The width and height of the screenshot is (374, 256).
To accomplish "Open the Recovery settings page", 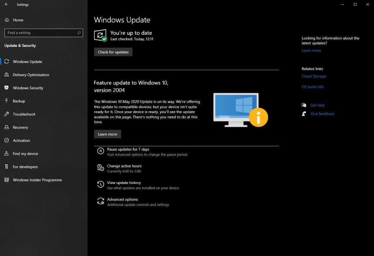I will 44,127.
